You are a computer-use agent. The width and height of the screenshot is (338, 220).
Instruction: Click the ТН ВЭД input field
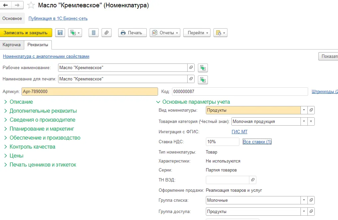pos(228,180)
